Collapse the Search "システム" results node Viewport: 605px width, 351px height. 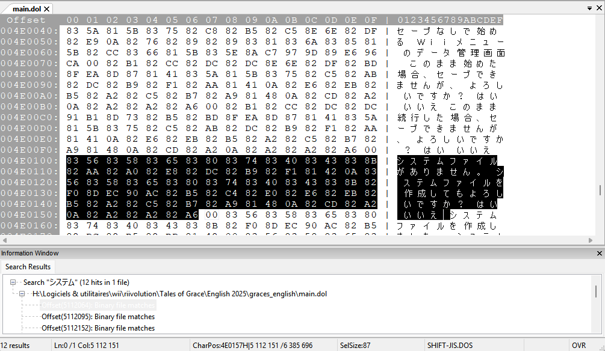[x=13, y=282]
